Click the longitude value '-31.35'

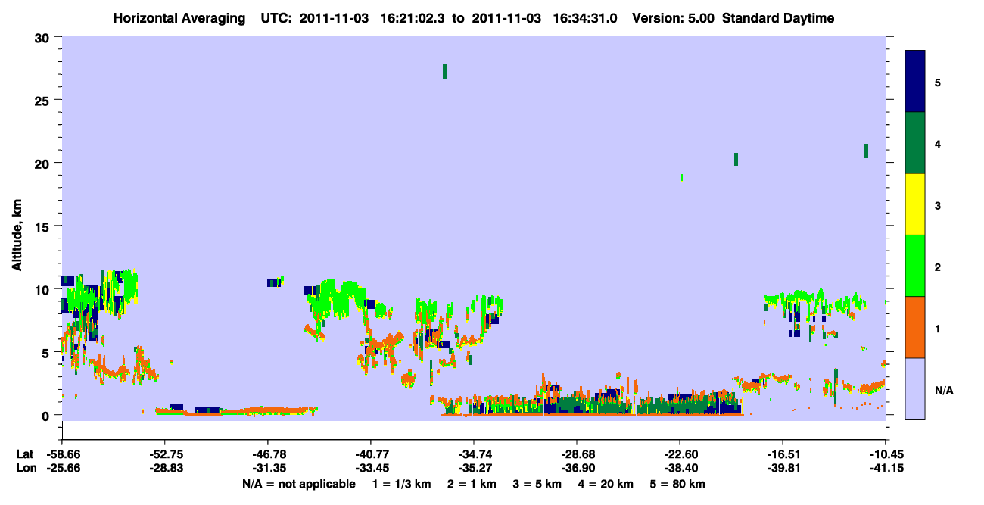pyautogui.click(x=268, y=469)
